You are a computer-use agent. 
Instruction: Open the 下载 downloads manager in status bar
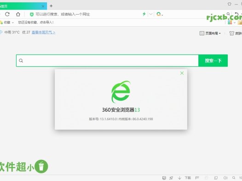[184, 178]
